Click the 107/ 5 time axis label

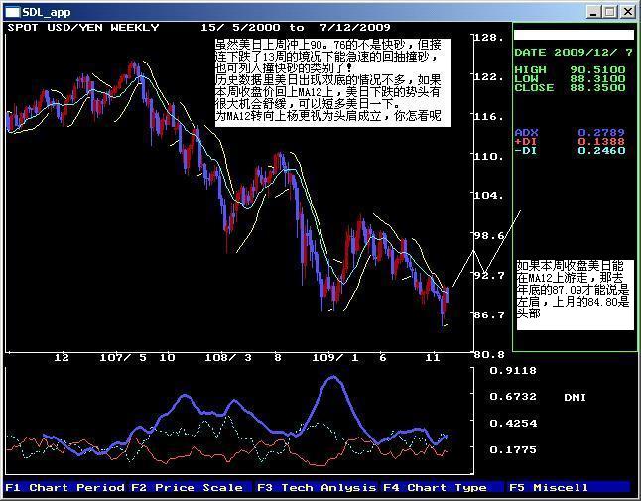tap(123, 358)
